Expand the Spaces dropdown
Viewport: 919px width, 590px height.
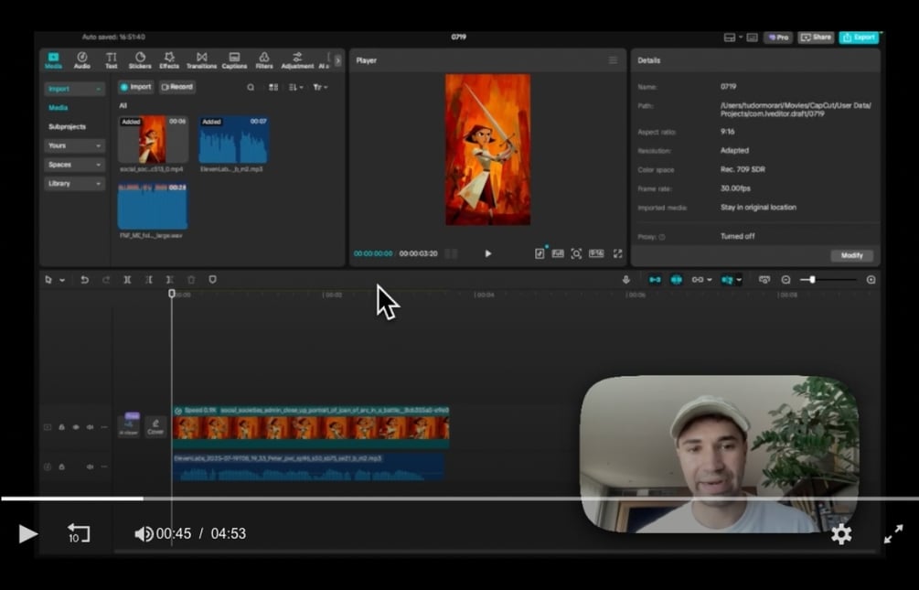tap(74, 165)
